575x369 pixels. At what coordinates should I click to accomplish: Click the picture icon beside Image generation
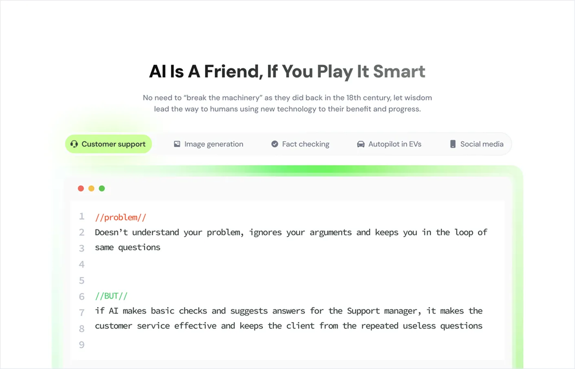(177, 144)
